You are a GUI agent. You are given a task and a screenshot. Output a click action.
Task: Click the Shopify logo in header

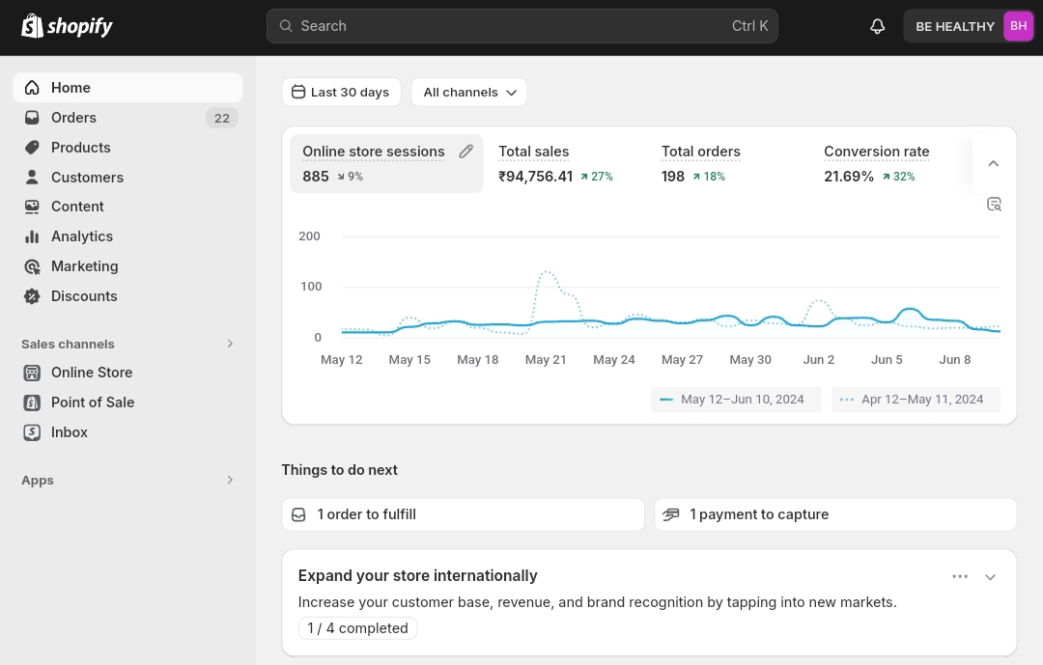coord(68,26)
